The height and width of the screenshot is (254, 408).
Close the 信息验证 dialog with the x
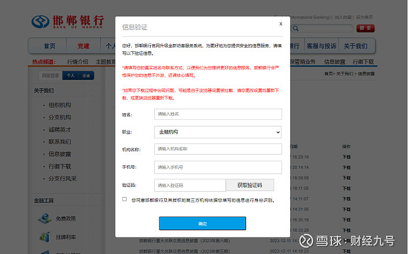(x=281, y=24)
